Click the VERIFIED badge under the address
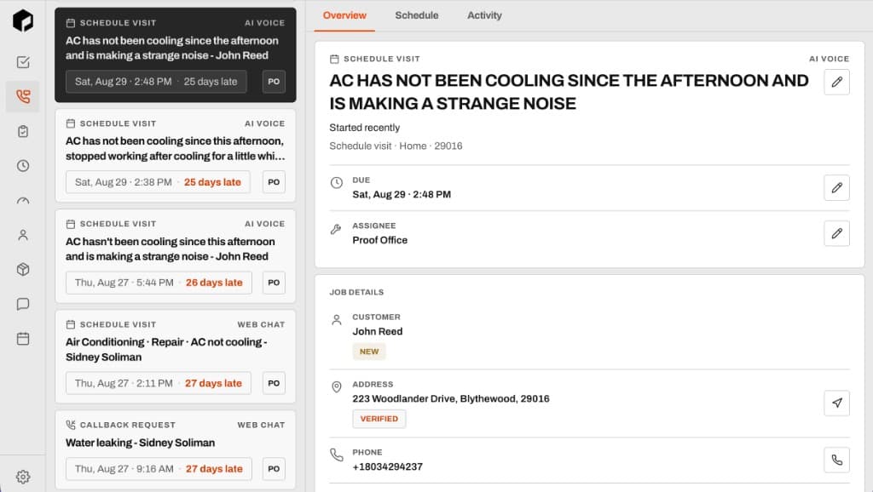Image resolution: width=873 pixels, height=492 pixels. click(379, 419)
